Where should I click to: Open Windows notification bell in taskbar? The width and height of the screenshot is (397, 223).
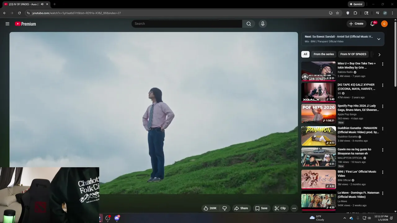pyautogui.click(x=391, y=218)
